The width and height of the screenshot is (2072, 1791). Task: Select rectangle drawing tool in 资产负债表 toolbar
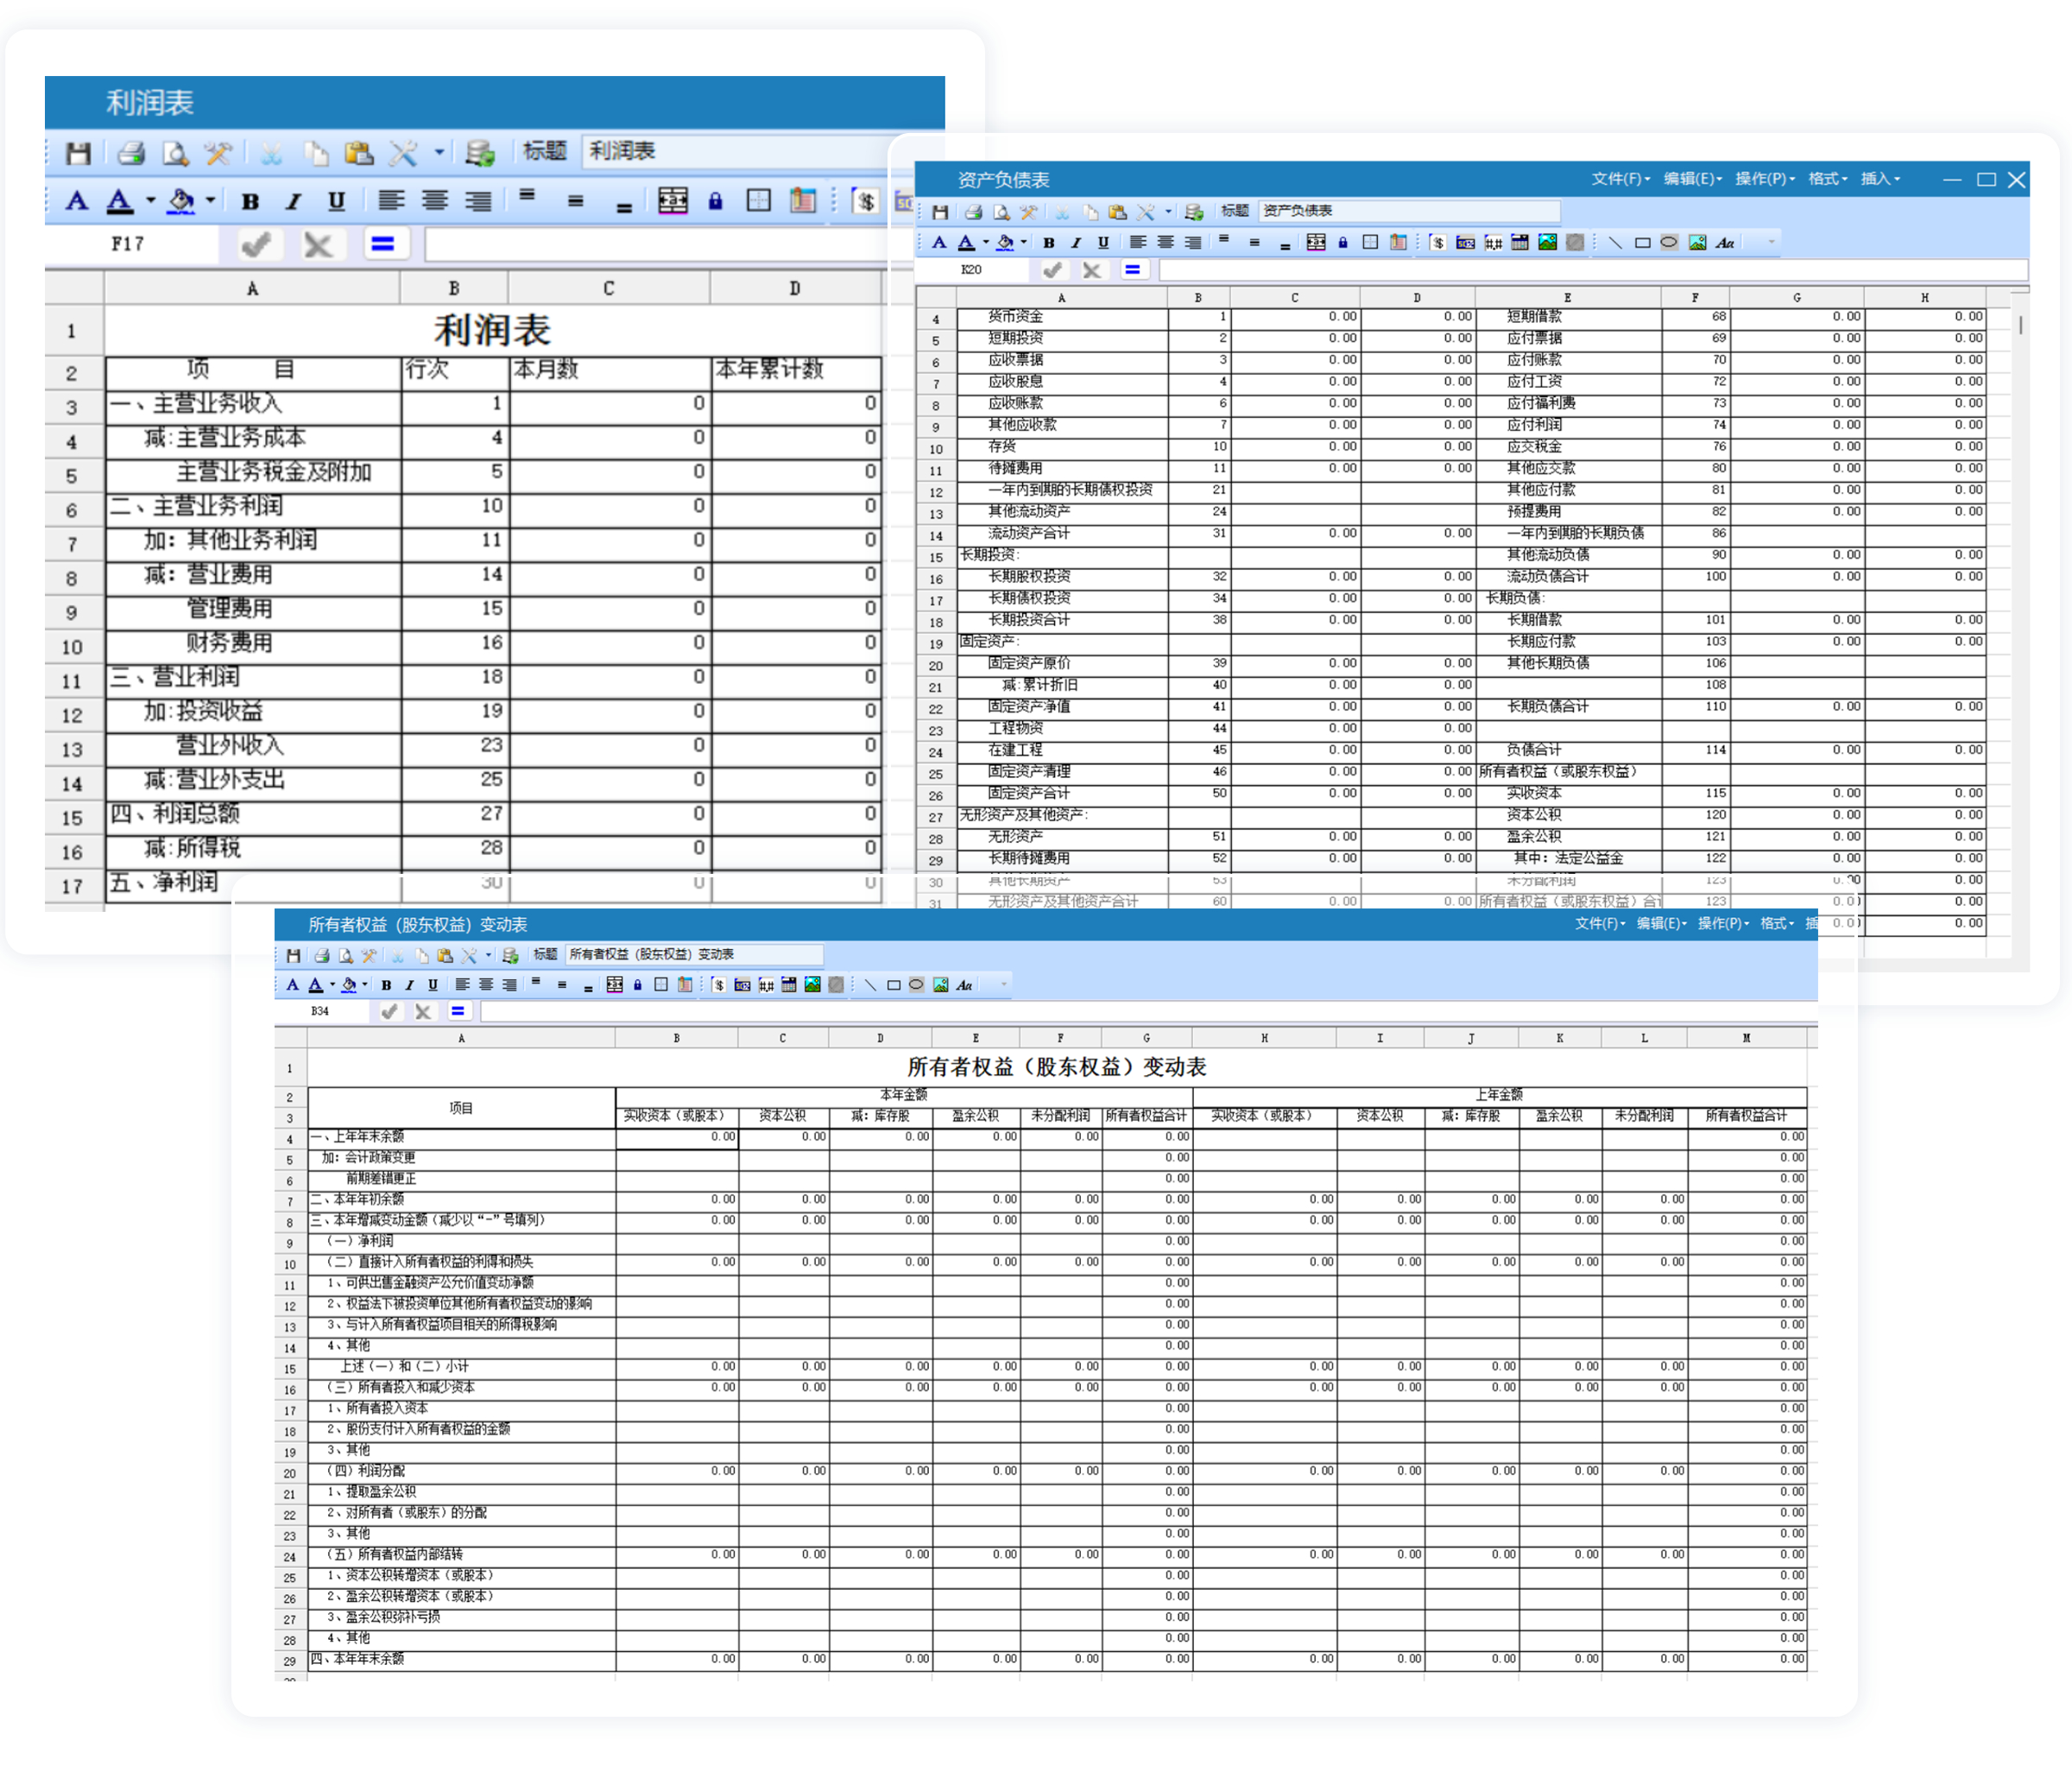tap(1642, 243)
